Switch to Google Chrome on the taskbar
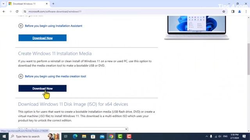250x140 pixels. 111,136
